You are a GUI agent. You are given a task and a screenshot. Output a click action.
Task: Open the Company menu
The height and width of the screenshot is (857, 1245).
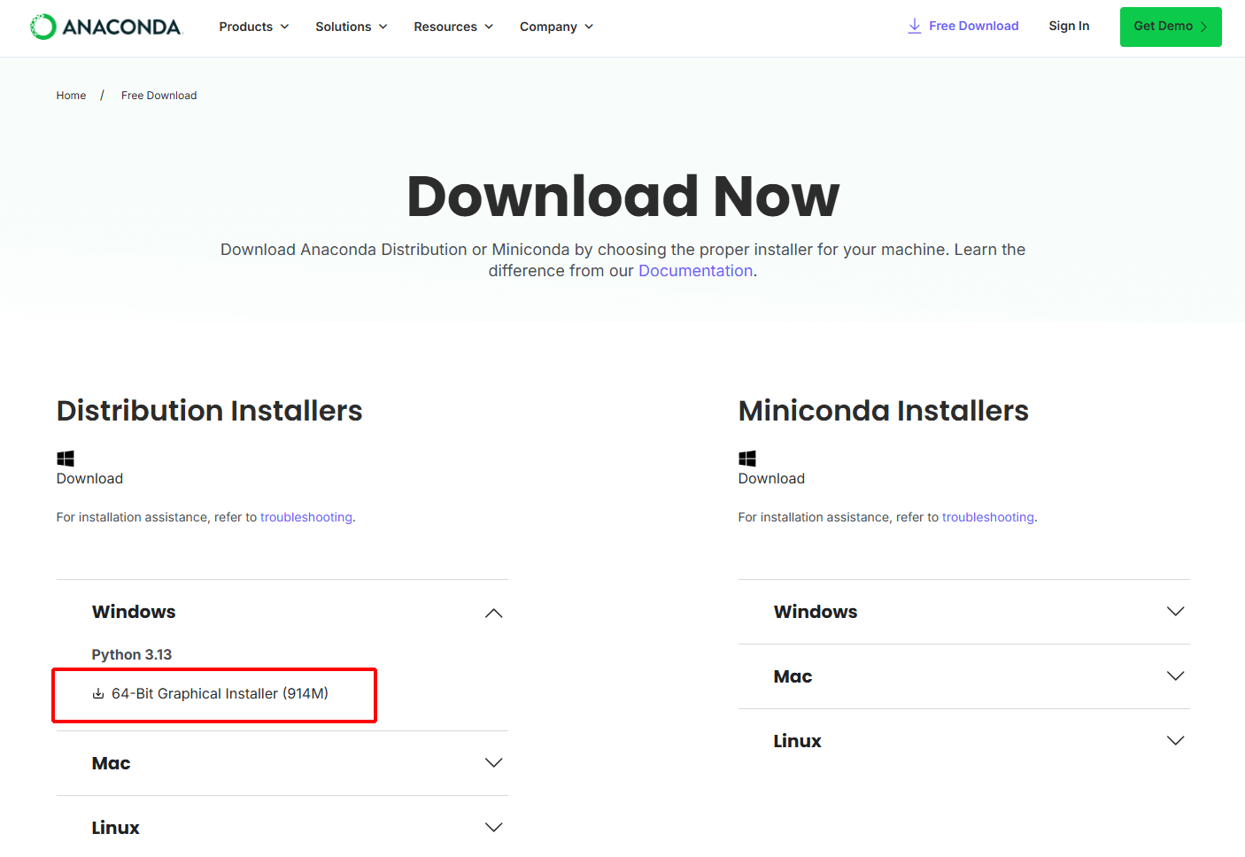click(x=556, y=27)
